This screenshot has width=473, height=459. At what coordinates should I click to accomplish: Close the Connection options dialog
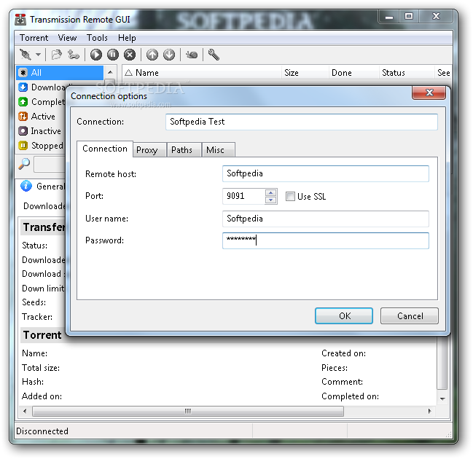coord(429,93)
